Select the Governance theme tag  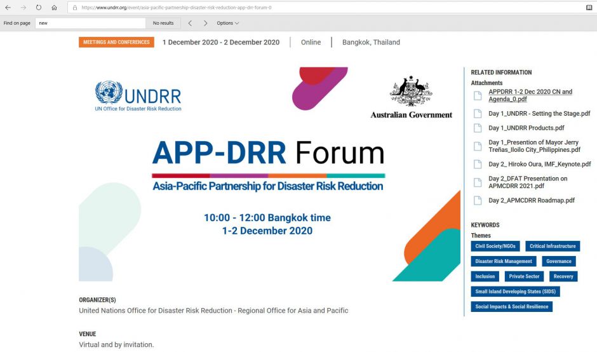558,261
